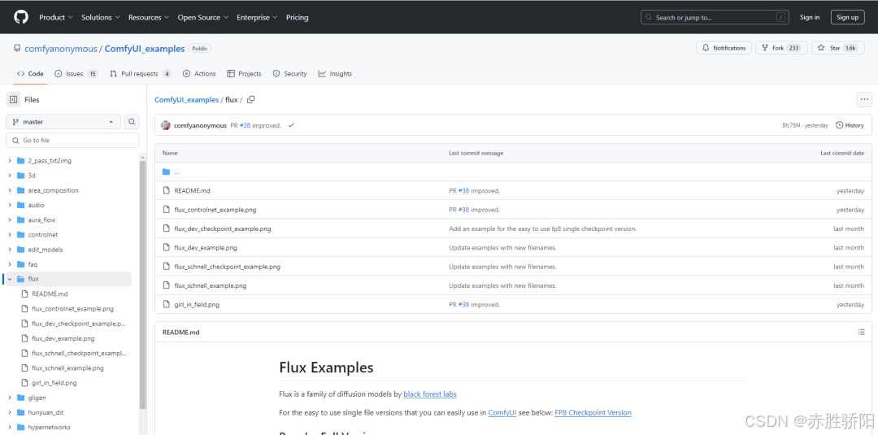Click the 8fc76f4 commit hash

click(791, 125)
